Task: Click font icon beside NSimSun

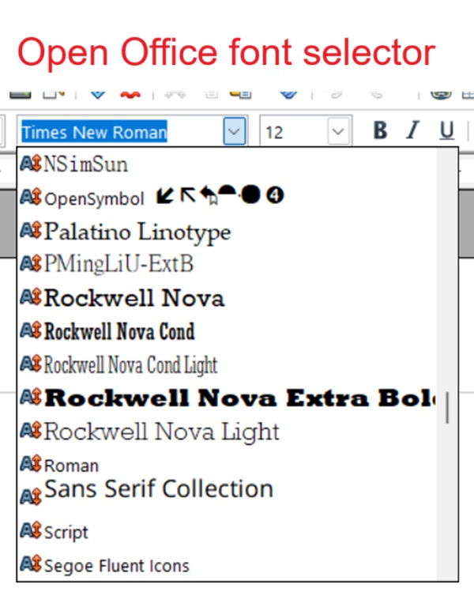Action: 31,164
